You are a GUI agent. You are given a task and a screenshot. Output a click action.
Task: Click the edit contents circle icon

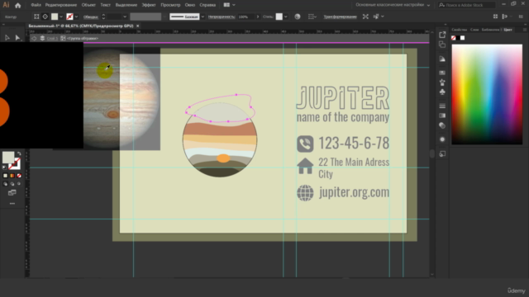45,16
